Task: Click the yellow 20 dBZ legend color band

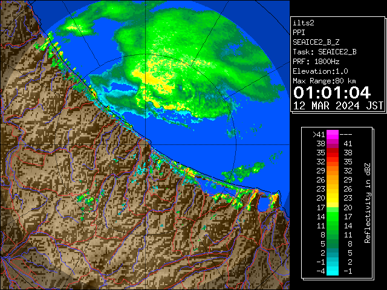Action: [x=333, y=198]
